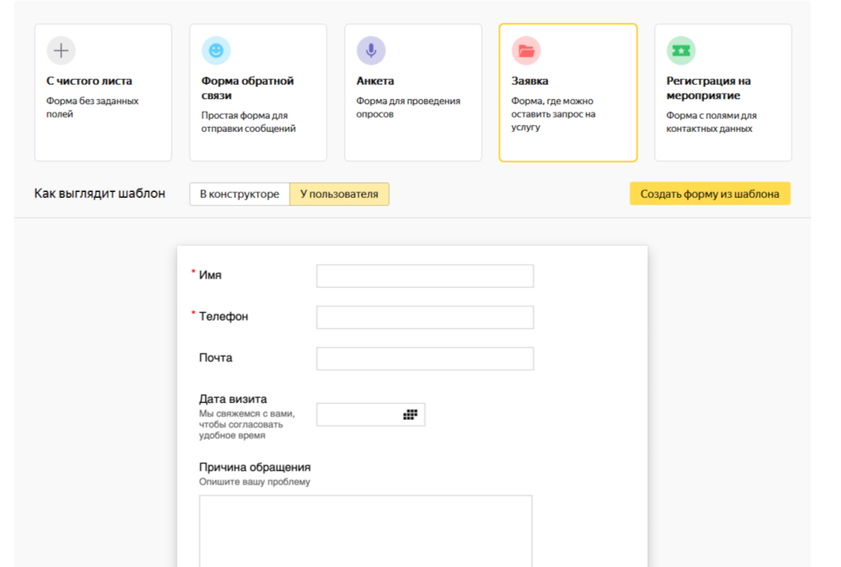Focus the 'Почта' input field
Screen dimensions: 841x567
click(x=425, y=358)
